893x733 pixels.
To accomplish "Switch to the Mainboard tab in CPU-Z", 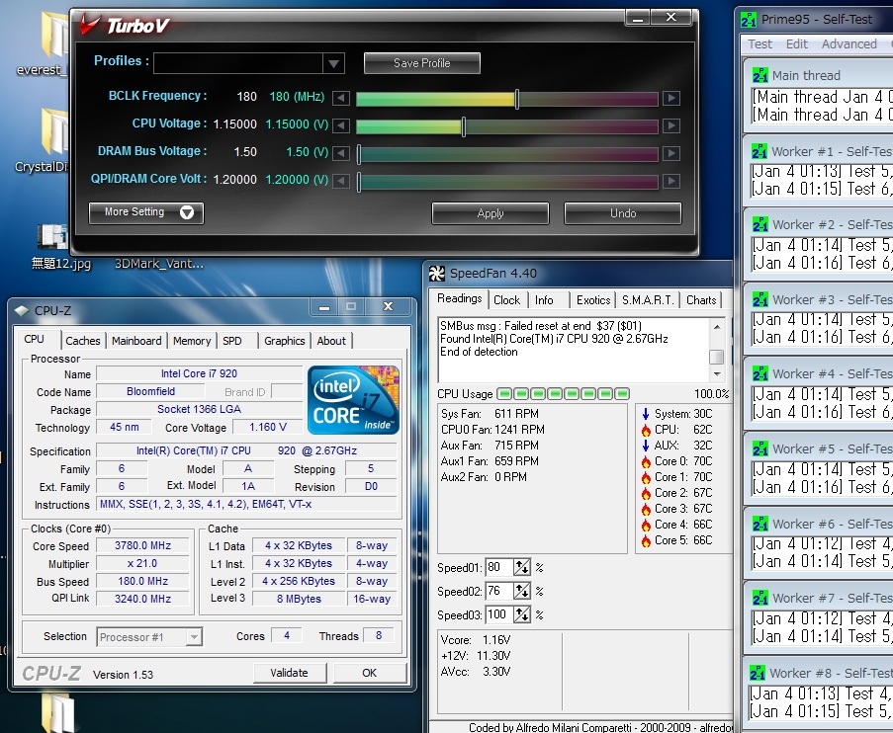I will click(136, 341).
